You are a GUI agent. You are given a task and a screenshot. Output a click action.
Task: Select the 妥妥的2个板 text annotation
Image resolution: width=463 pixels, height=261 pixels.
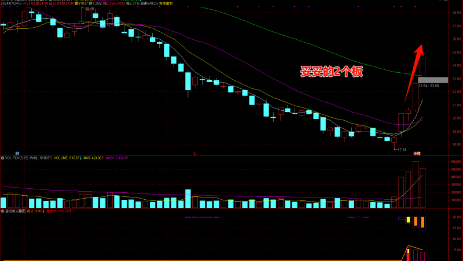(x=331, y=72)
